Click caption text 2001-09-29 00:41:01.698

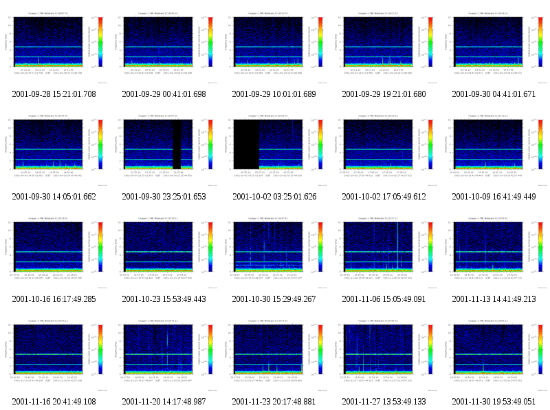164,94
